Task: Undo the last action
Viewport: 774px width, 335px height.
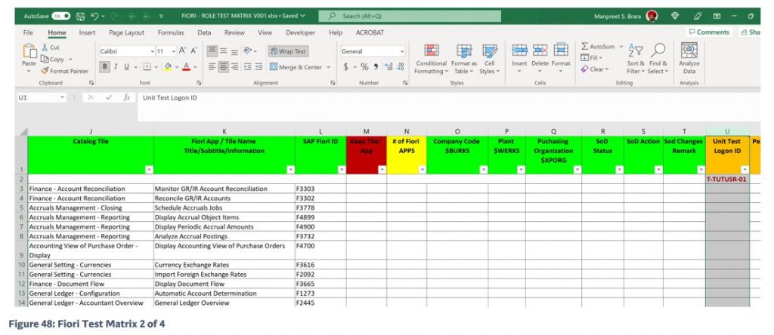Action: click(94, 16)
